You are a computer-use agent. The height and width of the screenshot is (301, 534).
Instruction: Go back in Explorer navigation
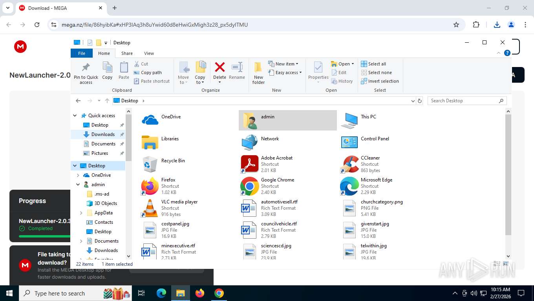[x=78, y=101]
